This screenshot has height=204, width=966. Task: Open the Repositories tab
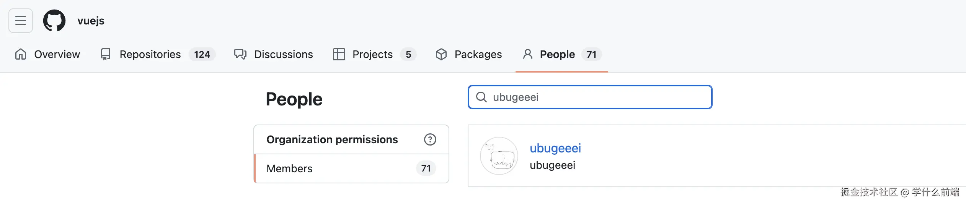point(150,54)
